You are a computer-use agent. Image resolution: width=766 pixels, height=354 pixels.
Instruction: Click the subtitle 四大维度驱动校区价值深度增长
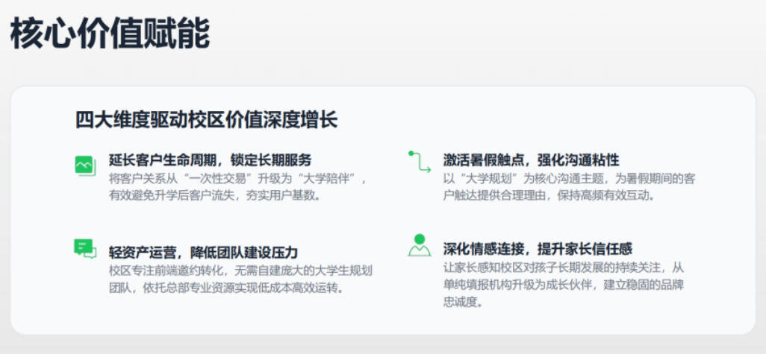click(x=206, y=120)
